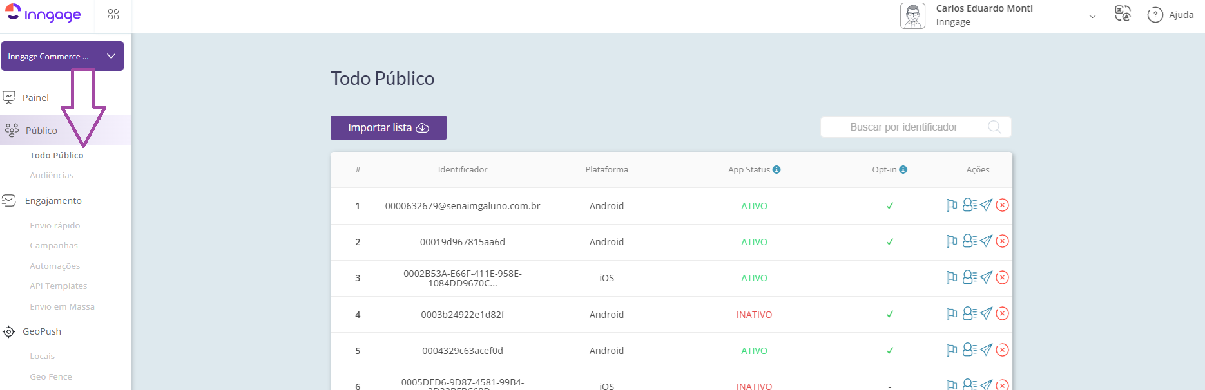1205x390 pixels.
Task: Click the Opt-in info icon
Action: point(903,170)
